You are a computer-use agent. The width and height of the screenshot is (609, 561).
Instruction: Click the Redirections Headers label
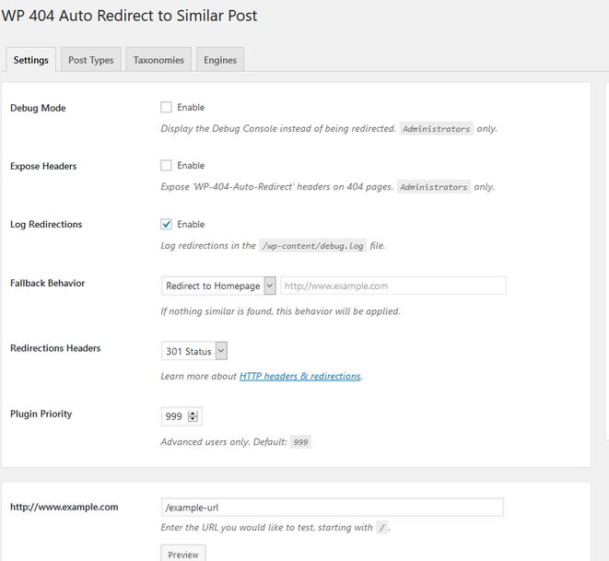(x=55, y=348)
